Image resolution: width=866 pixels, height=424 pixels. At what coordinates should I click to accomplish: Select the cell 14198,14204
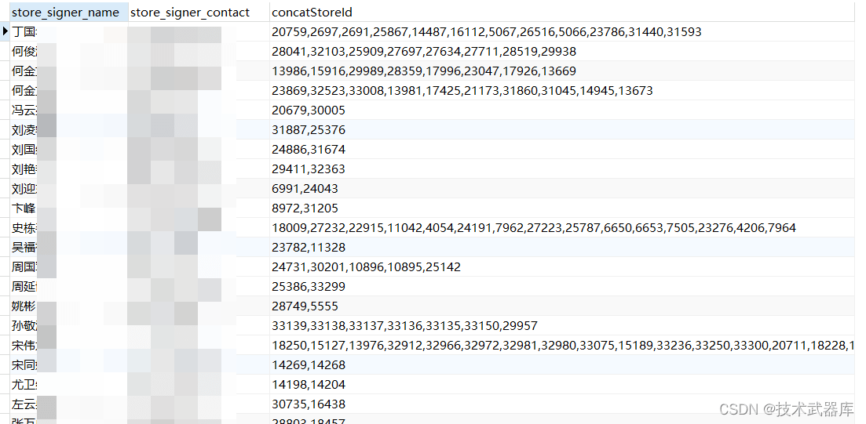pyautogui.click(x=562, y=384)
